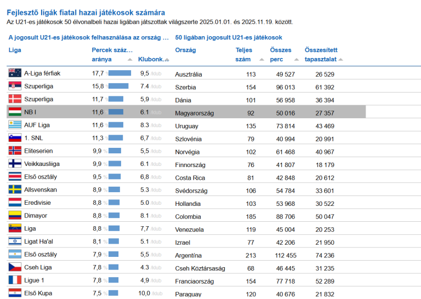Click the Swedish flag beside Allsvenskan
421x299 pixels.
(15, 189)
